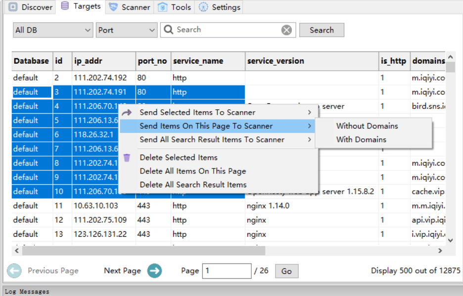This screenshot has height=296, width=463.
Task: Click the Scanner shield icon
Action: (113, 7)
